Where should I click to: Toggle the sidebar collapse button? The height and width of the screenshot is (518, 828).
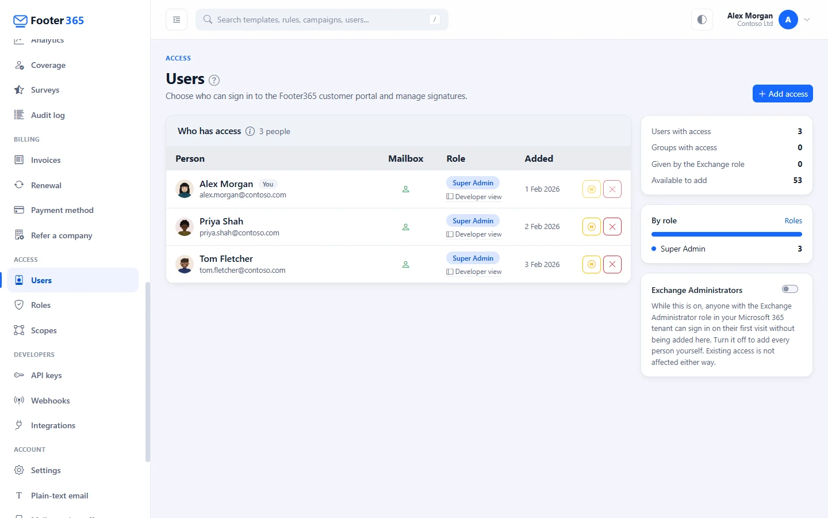pos(177,20)
